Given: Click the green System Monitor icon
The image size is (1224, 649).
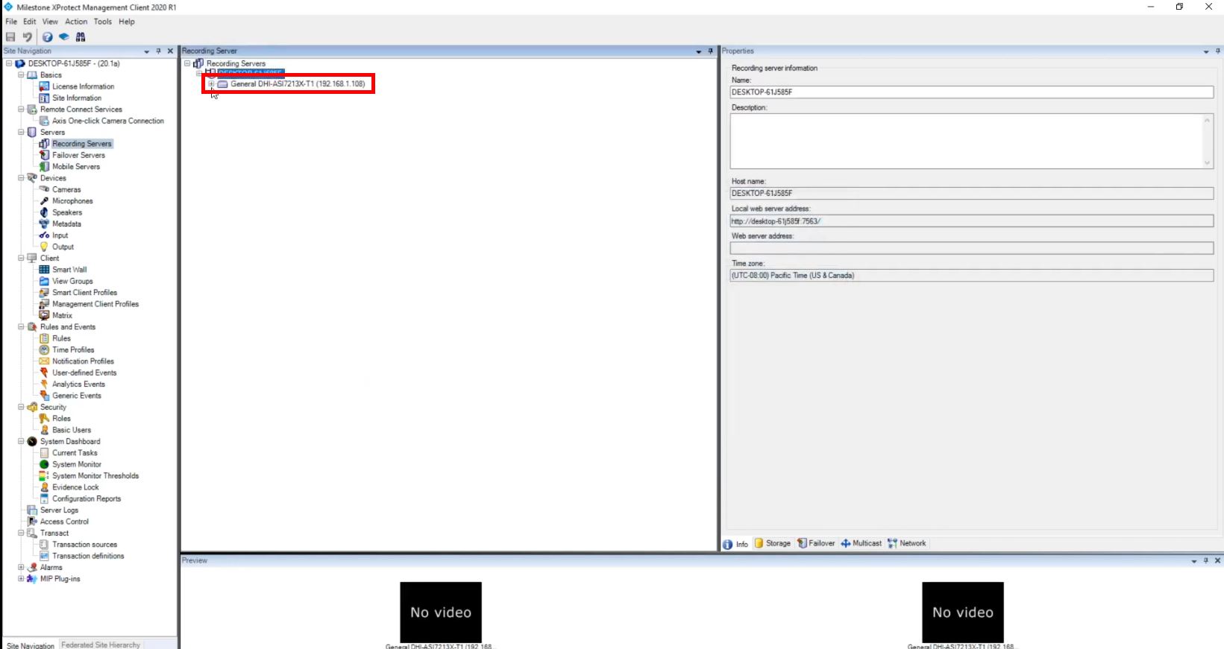Looking at the screenshot, I should tap(44, 464).
